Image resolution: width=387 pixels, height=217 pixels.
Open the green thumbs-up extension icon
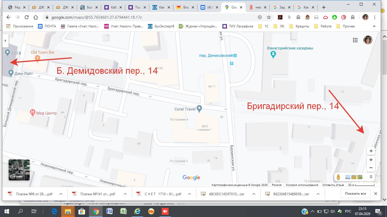coord(335,17)
